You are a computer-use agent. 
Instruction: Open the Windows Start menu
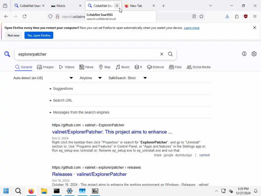click(x=6, y=191)
